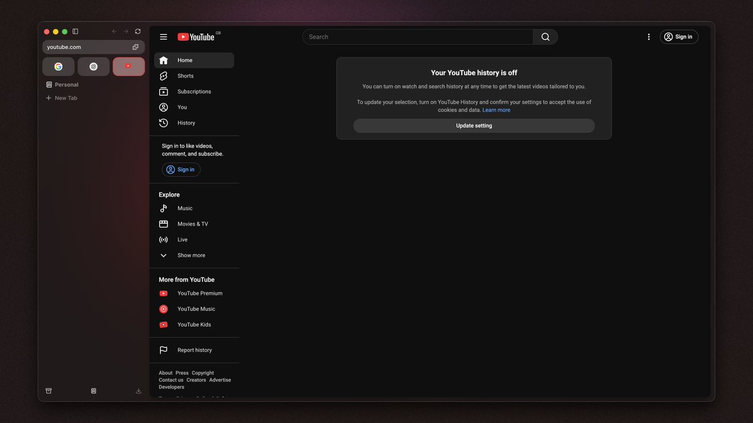
Task: Open Subscriptions in the sidebar
Action: pos(194,91)
